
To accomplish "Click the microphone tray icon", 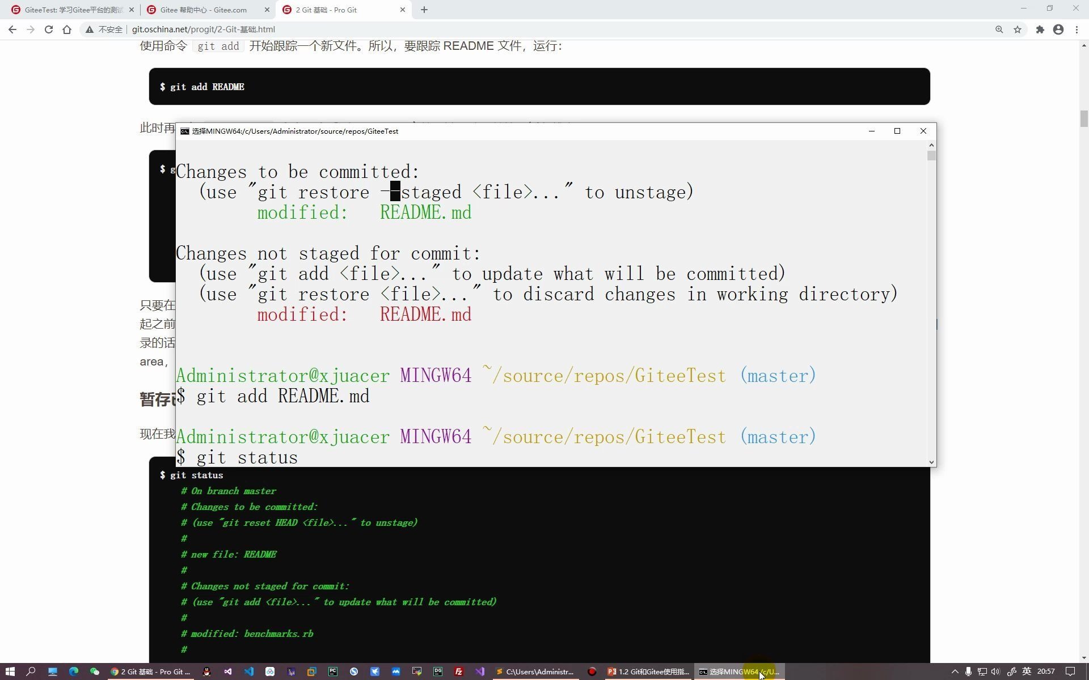I will tap(968, 671).
